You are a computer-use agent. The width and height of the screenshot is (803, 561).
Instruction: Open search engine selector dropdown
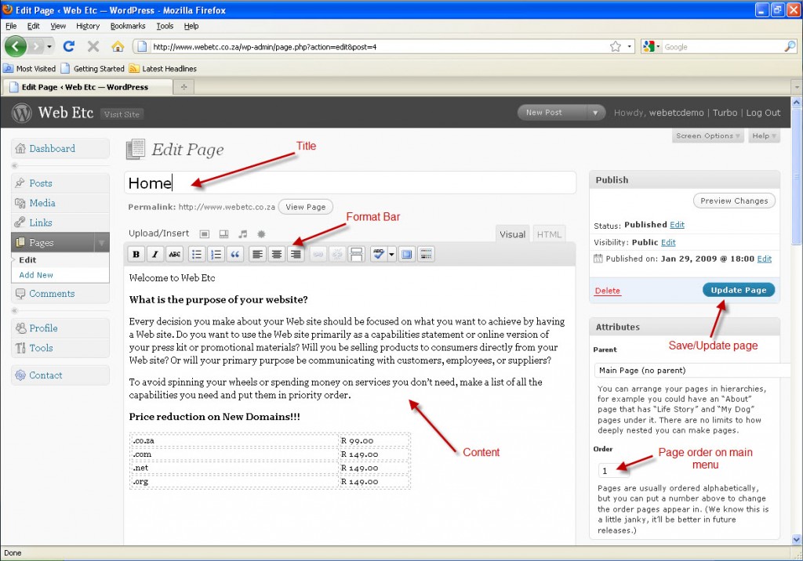pyautogui.click(x=652, y=46)
